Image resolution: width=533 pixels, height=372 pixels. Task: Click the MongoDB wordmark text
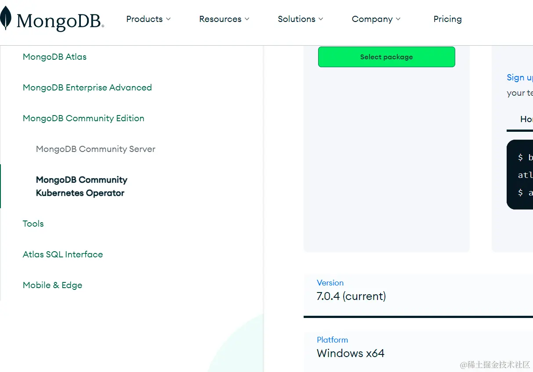coord(60,21)
